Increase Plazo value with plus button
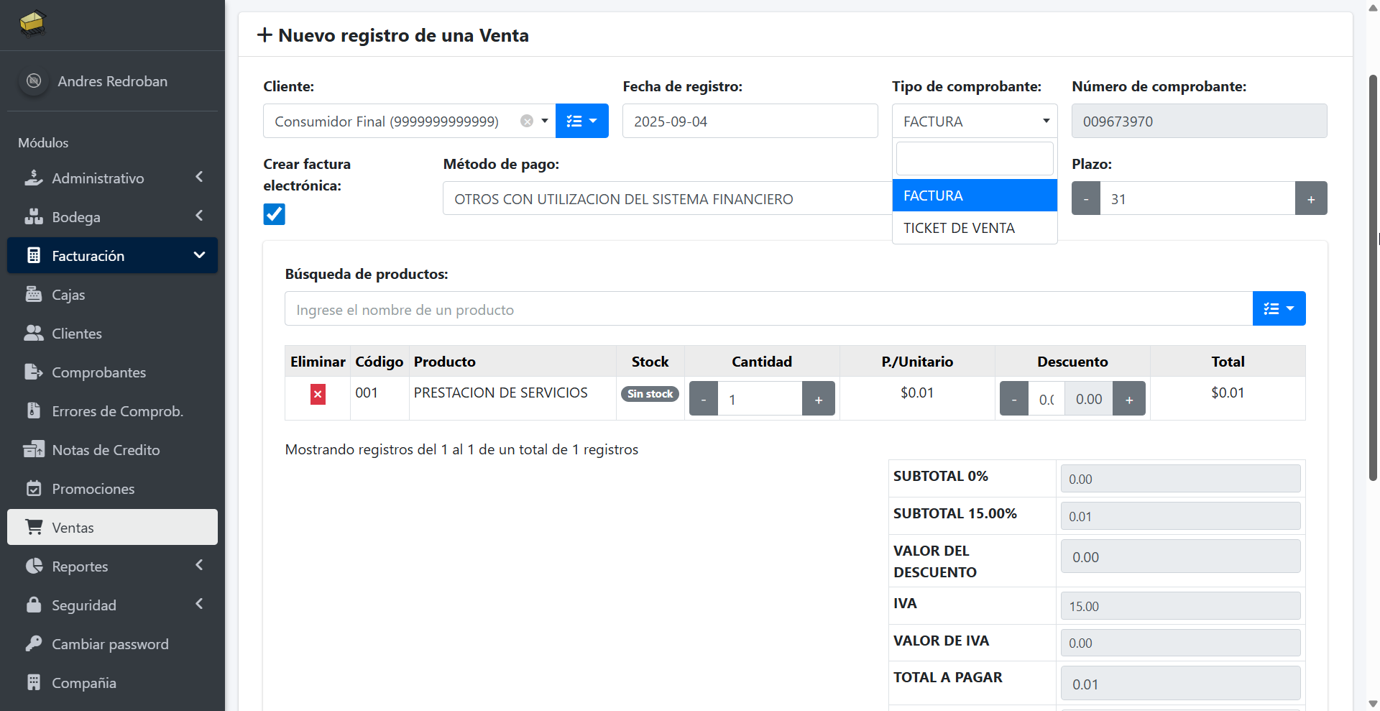 1310,198
